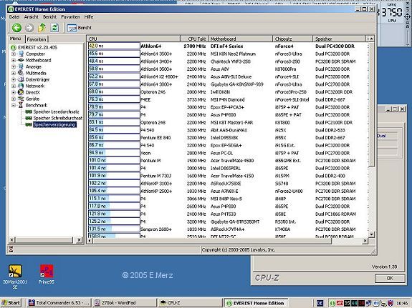
Task: Open the Bericht report button
Action: pyautogui.click(x=79, y=28)
